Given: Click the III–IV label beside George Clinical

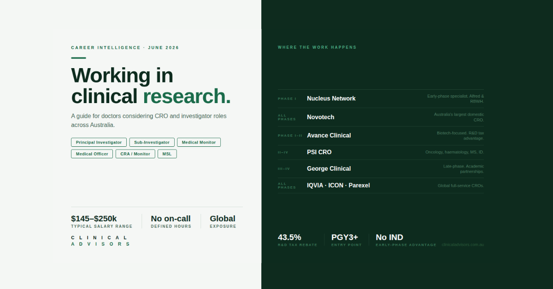Looking at the screenshot, I should (x=284, y=169).
